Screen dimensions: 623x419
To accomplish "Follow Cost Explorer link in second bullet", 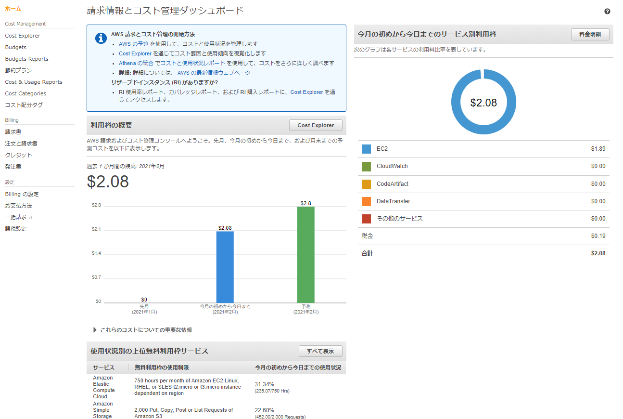I will pos(135,53).
